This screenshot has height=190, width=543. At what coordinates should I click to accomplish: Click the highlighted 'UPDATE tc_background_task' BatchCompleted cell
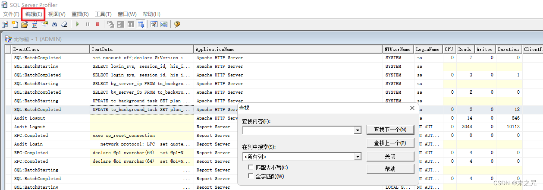[142, 110]
